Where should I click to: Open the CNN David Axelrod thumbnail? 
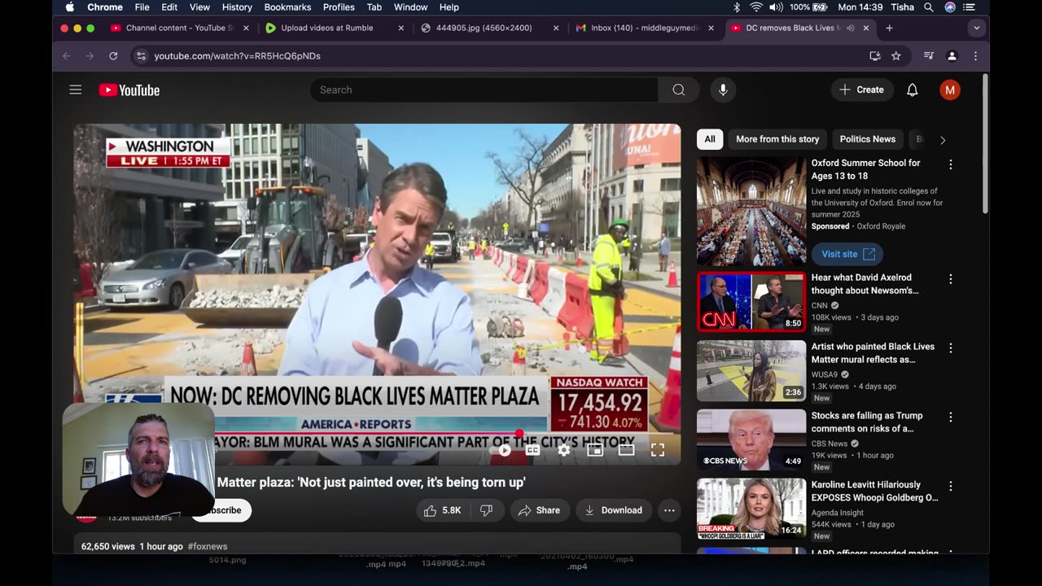[x=751, y=302]
